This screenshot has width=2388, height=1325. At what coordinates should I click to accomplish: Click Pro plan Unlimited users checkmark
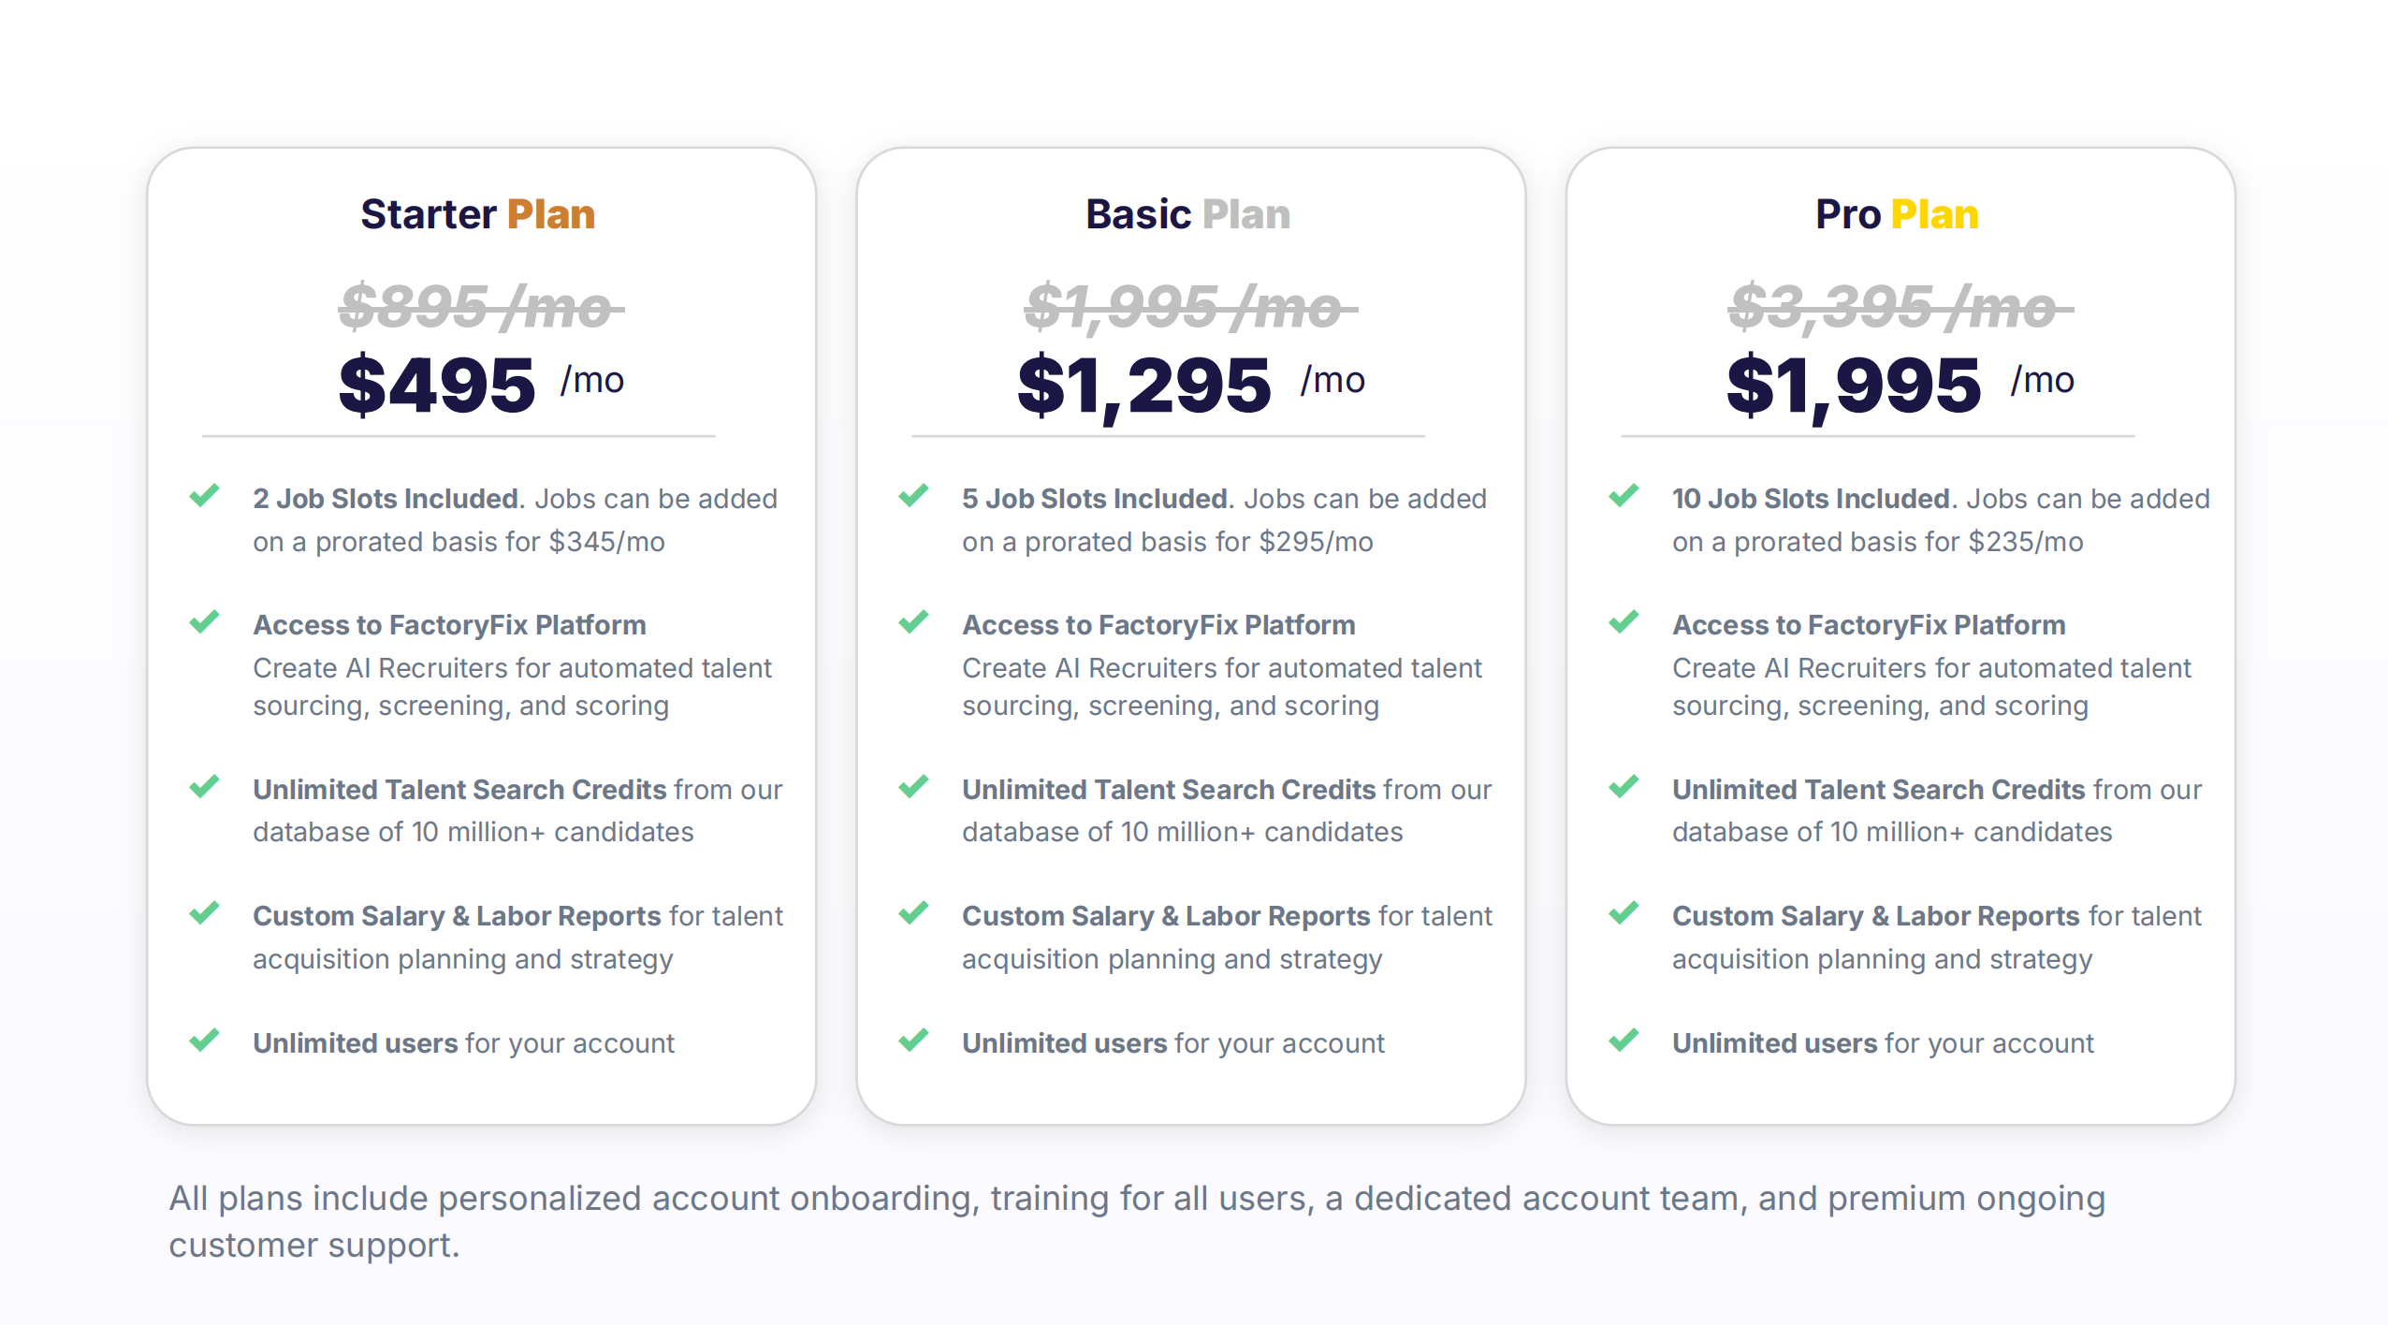pos(1624,1040)
